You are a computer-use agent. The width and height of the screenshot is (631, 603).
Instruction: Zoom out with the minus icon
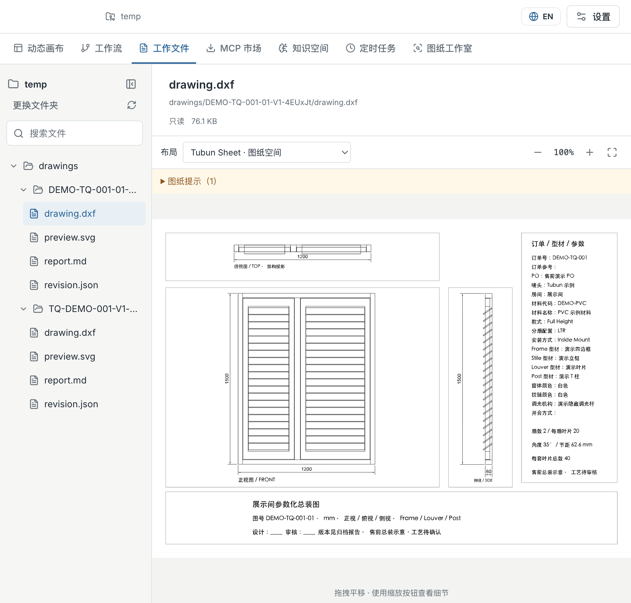pyautogui.click(x=538, y=152)
